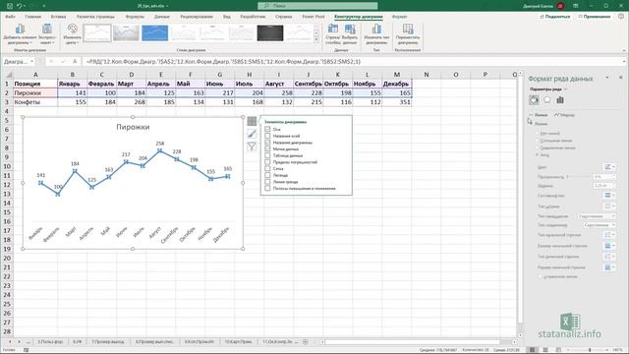Open the Formulas ribbon tab

pyautogui.click(x=135, y=17)
